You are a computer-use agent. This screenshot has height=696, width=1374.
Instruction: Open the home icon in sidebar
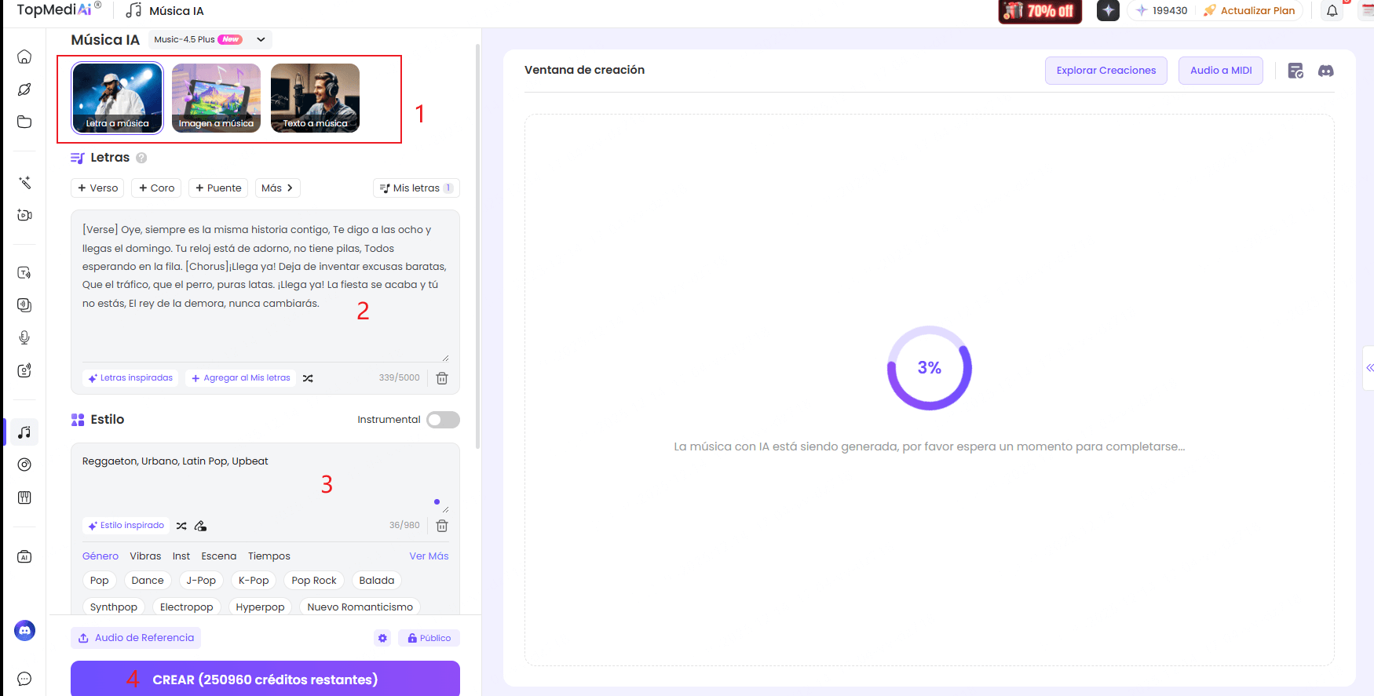tap(24, 56)
